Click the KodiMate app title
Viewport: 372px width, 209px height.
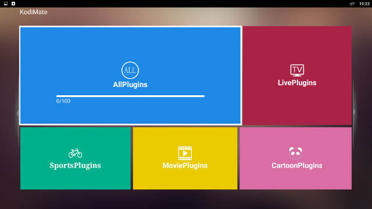pos(34,12)
